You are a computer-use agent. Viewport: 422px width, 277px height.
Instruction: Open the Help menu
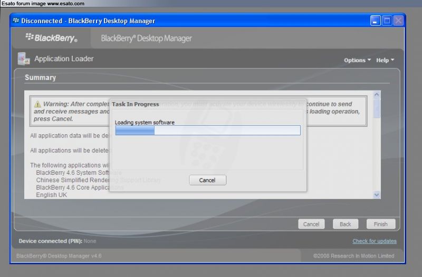tap(385, 60)
